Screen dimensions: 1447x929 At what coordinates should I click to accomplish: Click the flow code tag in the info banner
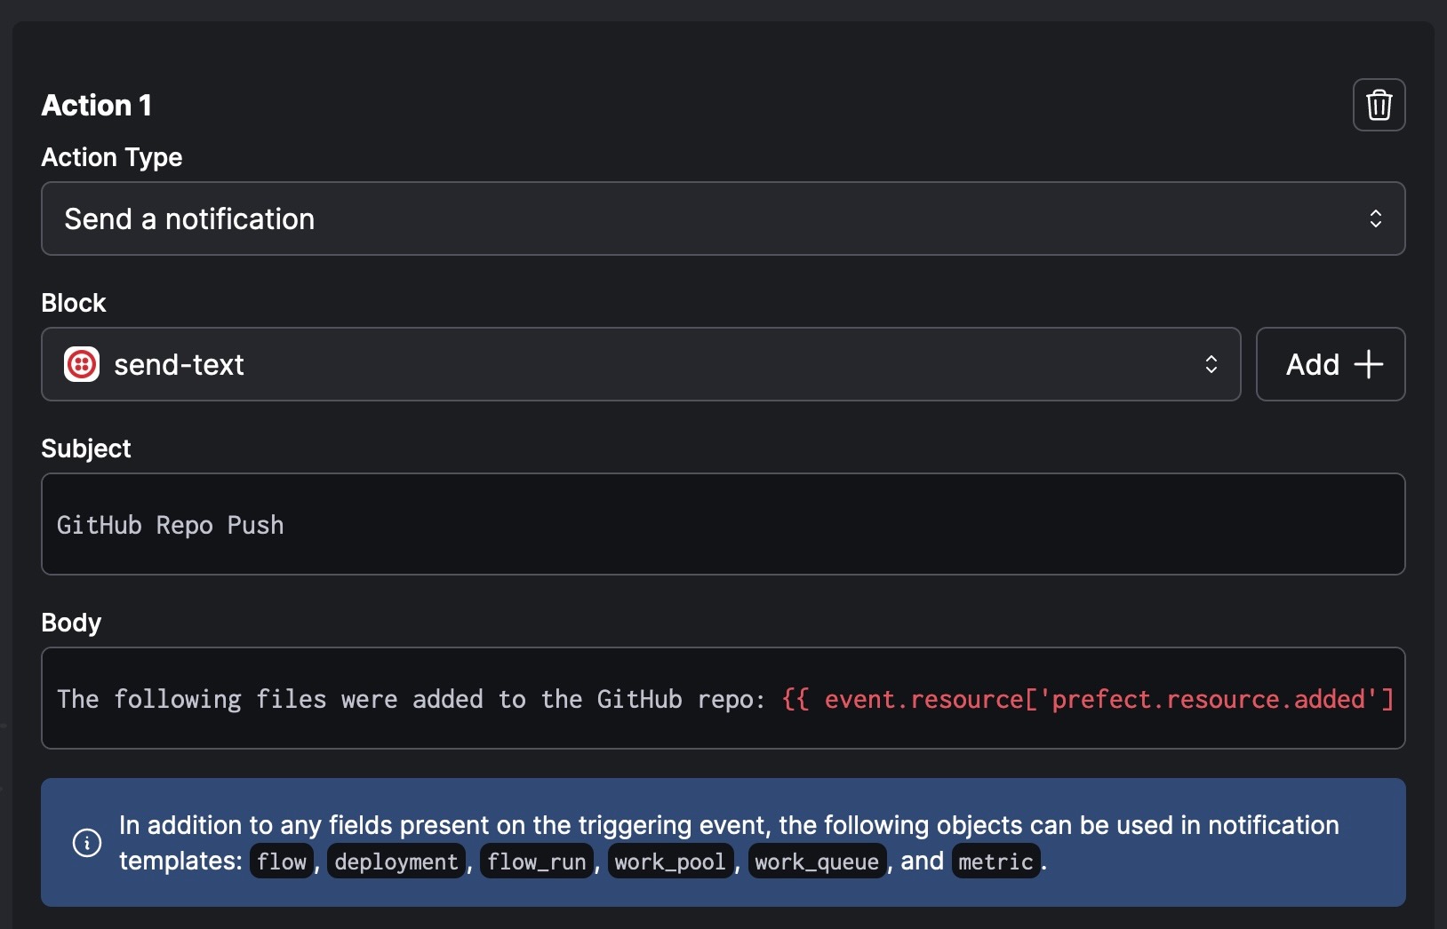(x=282, y=862)
